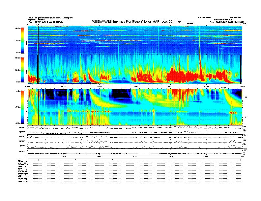Click 00:00 tick under the RAD1 spectrogram
261x201 pixels.
pos(28,86)
